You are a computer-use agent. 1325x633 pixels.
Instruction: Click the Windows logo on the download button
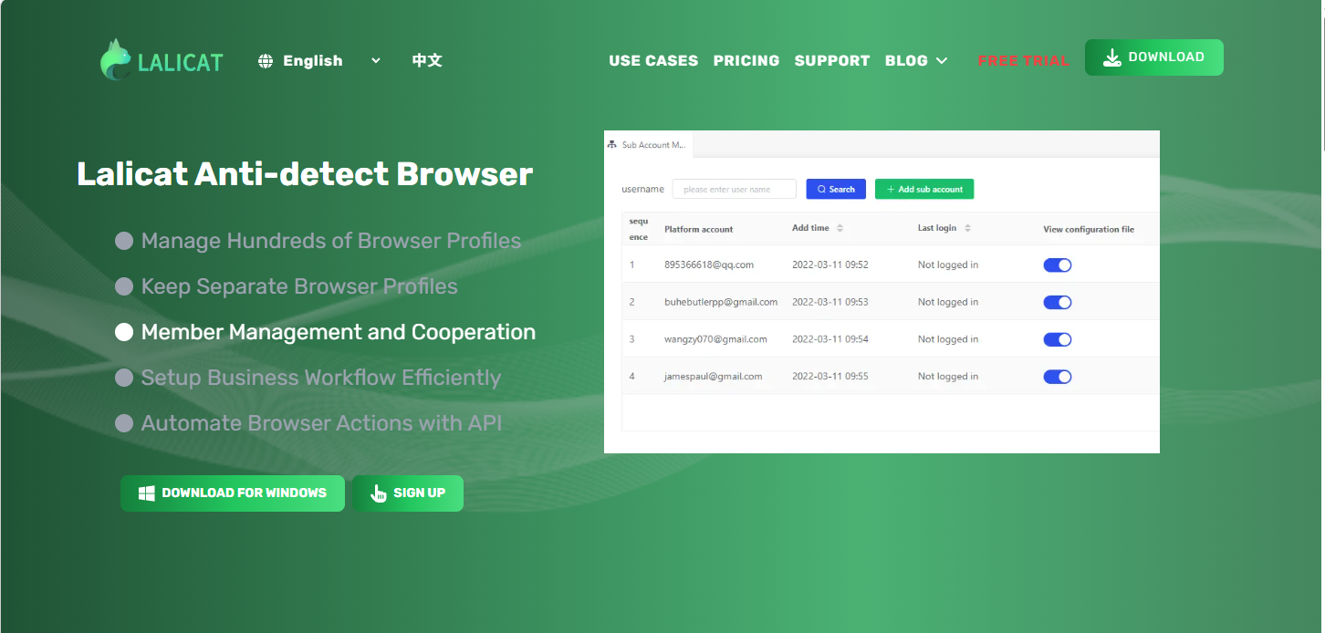[x=146, y=493]
